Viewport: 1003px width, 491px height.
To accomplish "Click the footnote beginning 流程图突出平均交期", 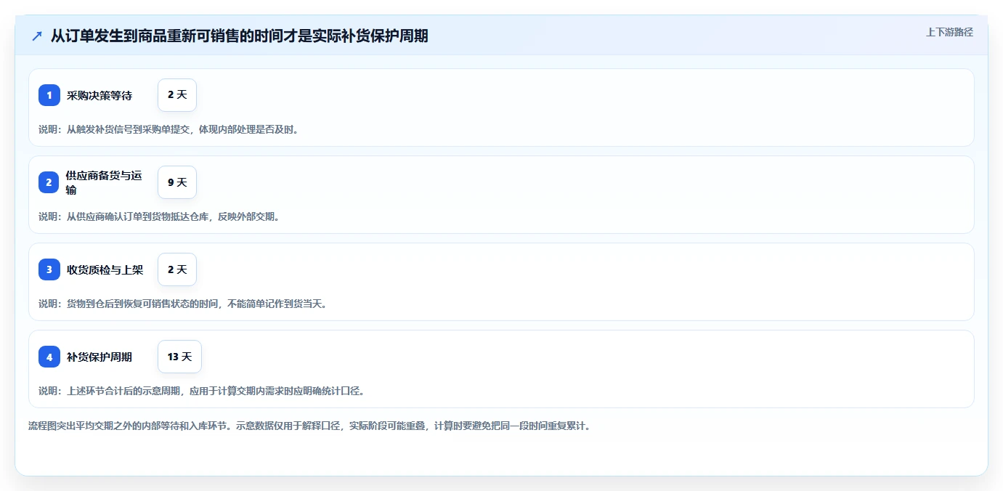I will pos(311,426).
